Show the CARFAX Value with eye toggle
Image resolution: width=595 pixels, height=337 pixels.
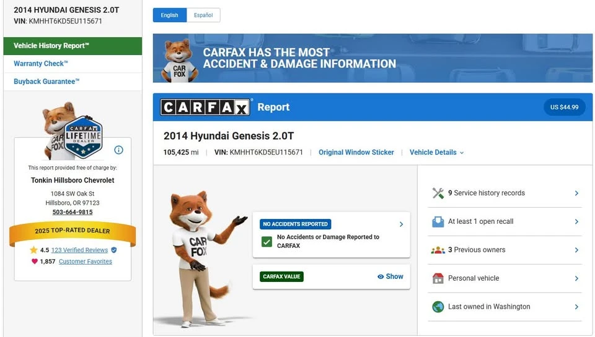[390, 276]
